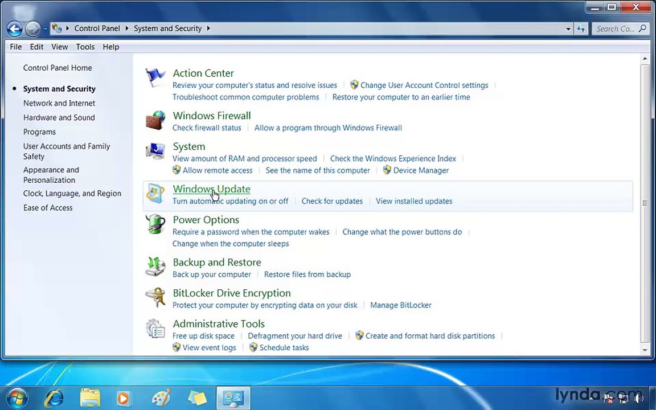Open the Administrative Tools gear icon
The image size is (656, 410).
(155, 329)
